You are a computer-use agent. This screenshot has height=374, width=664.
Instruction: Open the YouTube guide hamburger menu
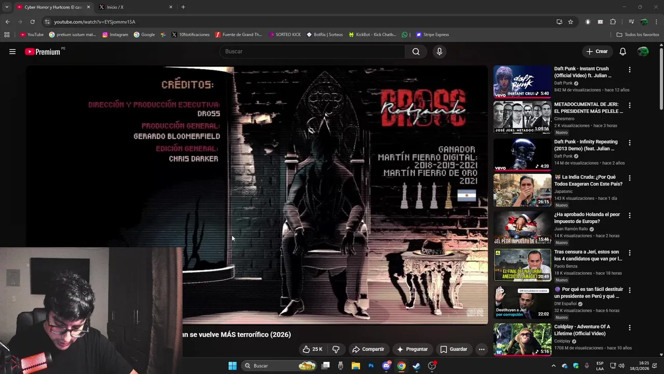point(12,51)
